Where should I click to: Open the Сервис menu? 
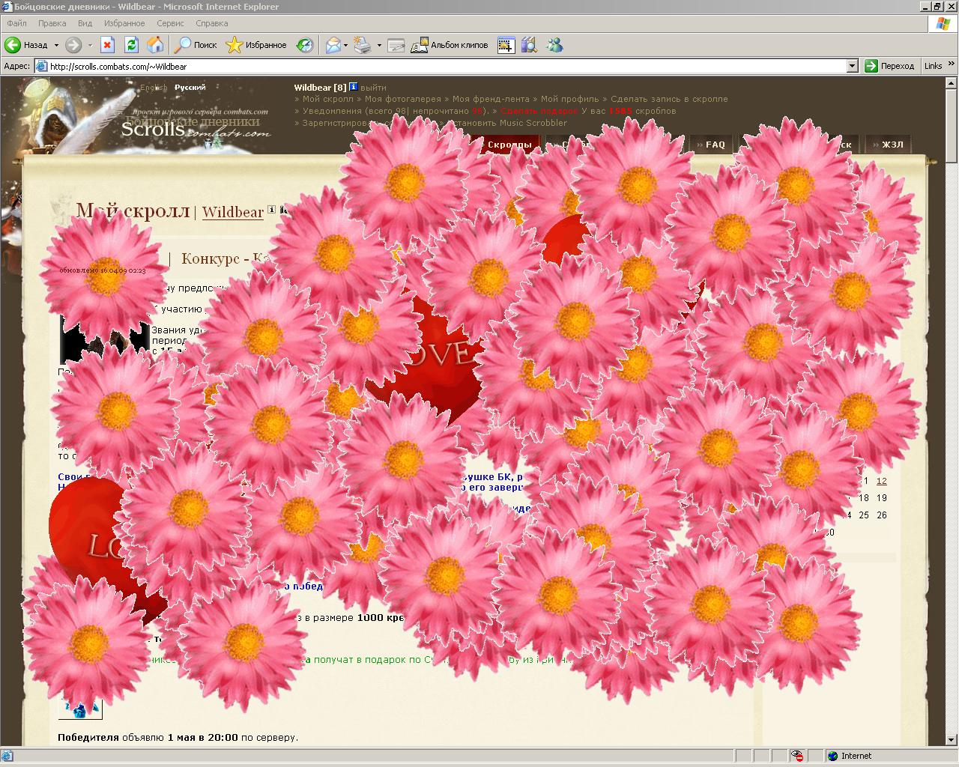click(170, 23)
